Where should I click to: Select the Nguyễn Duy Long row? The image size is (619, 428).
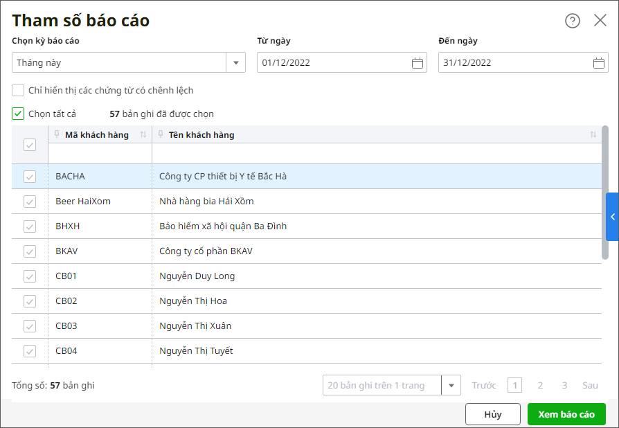click(197, 276)
